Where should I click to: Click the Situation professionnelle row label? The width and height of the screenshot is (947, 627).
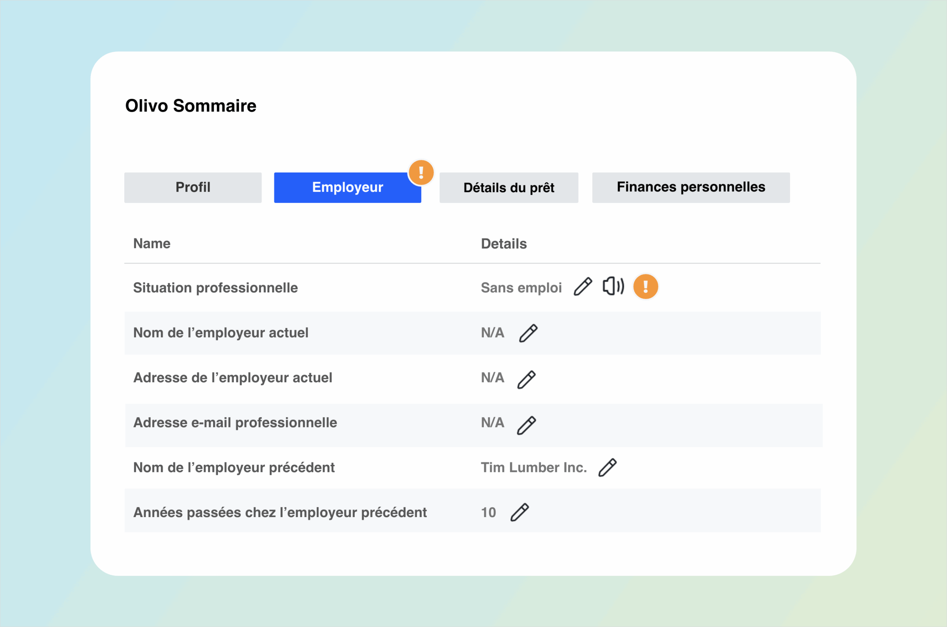click(x=215, y=288)
